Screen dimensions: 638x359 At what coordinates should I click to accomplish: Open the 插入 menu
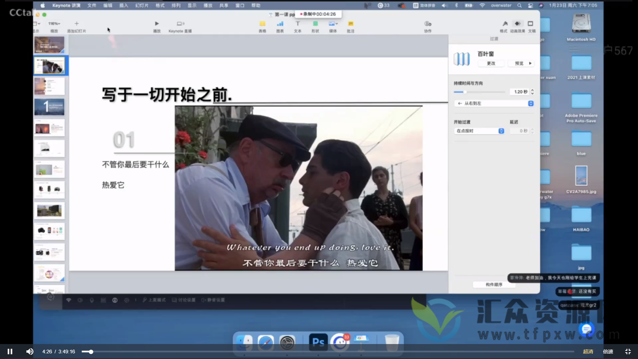tap(124, 5)
